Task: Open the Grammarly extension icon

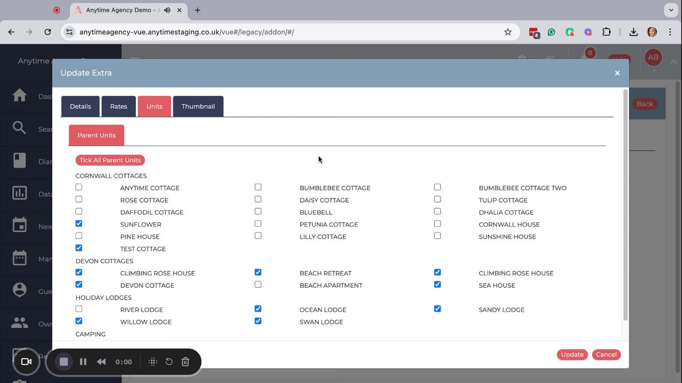Action: point(552,32)
